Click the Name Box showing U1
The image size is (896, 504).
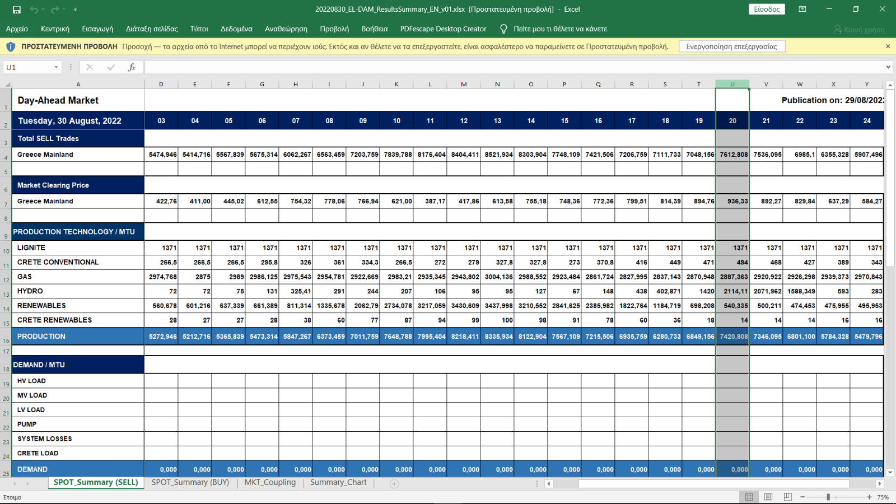(28, 67)
